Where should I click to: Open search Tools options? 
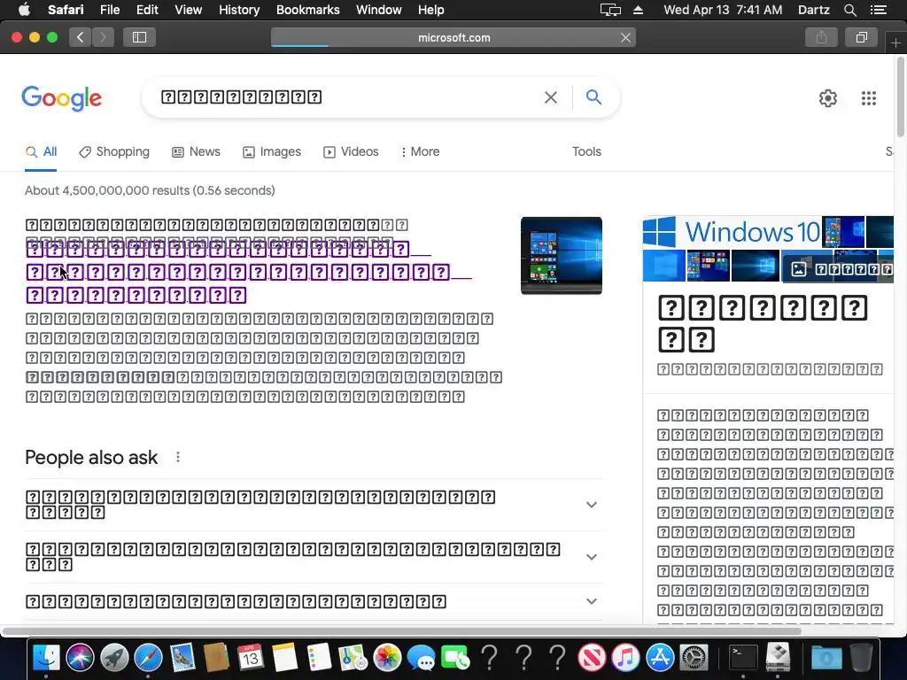586,151
